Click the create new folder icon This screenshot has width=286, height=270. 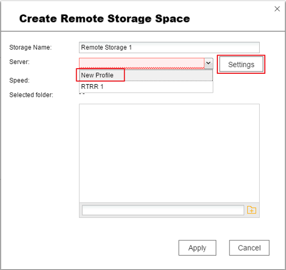(252, 210)
